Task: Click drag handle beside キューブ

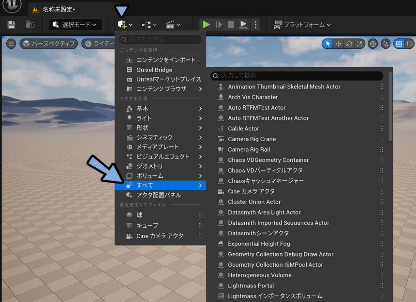Action: pyautogui.click(x=200, y=226)
